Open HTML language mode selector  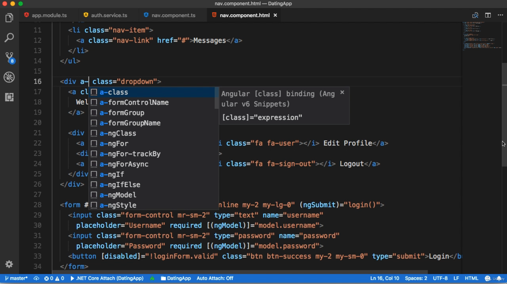(472, 278)
